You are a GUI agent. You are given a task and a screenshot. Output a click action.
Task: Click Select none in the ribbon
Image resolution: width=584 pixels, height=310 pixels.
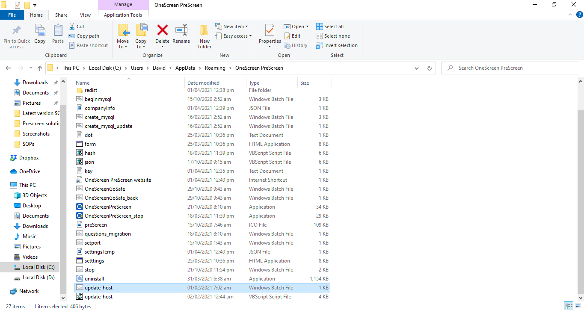[333, 36]
